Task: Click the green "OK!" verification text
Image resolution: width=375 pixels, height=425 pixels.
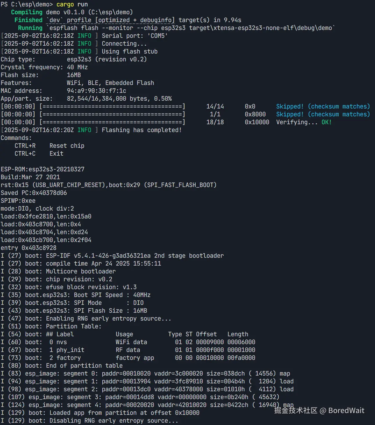Action: [x=326, y=122]
